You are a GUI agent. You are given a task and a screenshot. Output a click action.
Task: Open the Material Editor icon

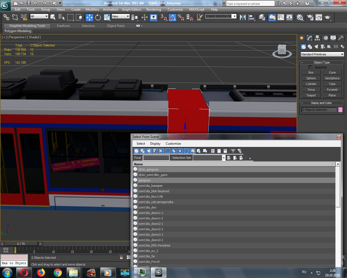[x=300, y=18]
